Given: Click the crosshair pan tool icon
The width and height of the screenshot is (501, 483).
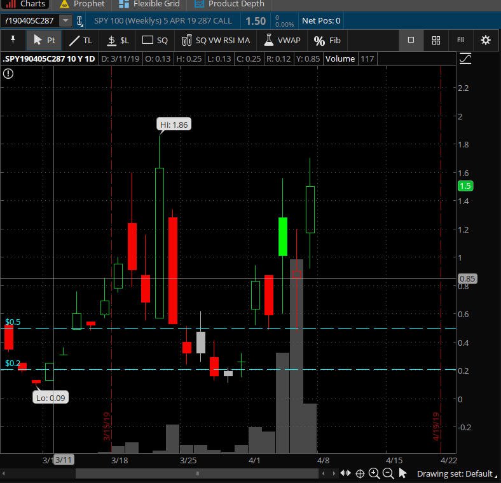Looking at the screenshot, I should click(360, 473).
